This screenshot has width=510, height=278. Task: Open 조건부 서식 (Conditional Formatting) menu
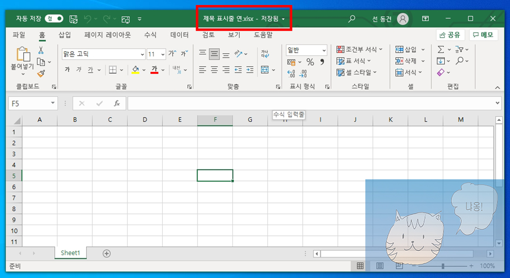point(359,50)
